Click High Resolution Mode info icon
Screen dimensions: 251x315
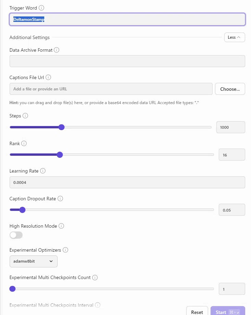[x=61, y=226]
